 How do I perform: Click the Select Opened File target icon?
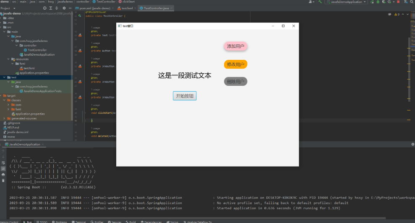45,8
